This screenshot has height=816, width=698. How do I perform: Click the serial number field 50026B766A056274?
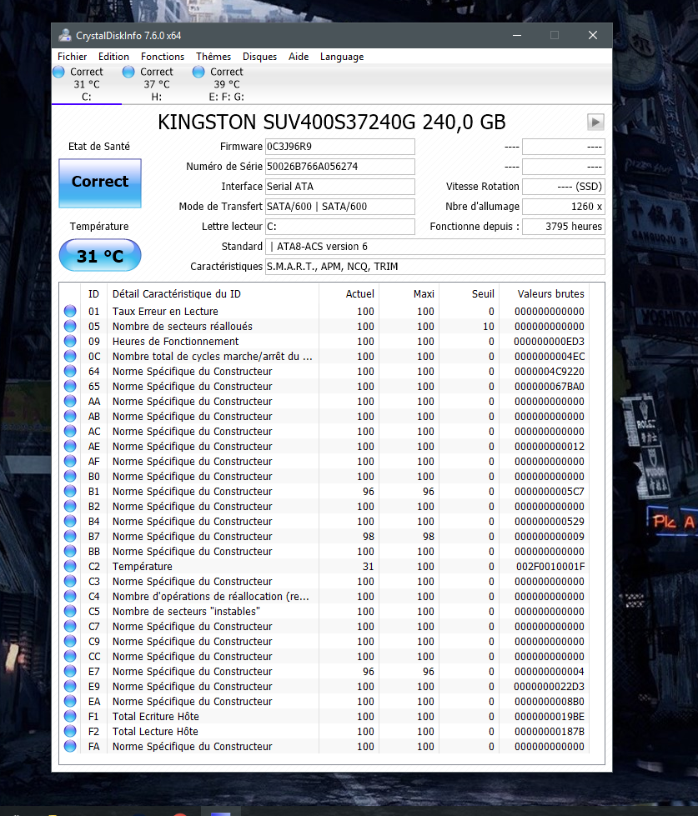(340, 167)
